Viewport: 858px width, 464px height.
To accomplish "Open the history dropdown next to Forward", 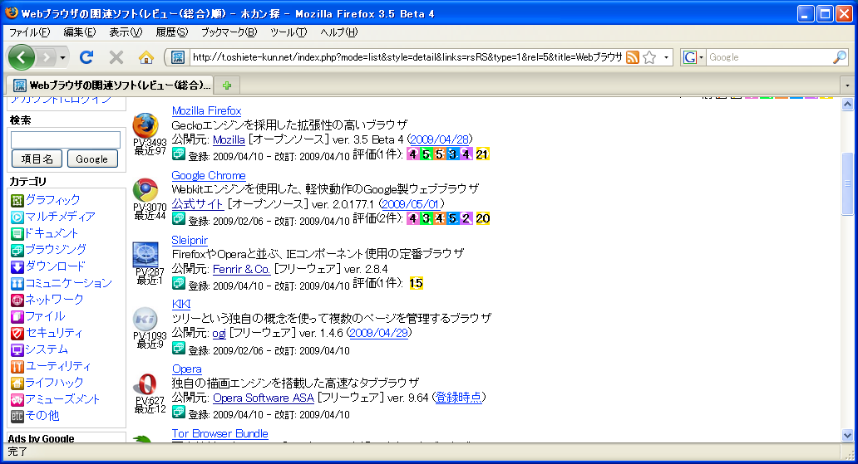I will pyautogui.click(x=62, y=57).
